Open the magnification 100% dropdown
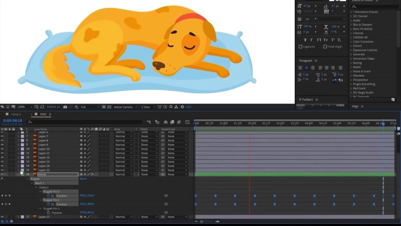Image resolution: width=401 pixels, height=226 pixels. tap(25, 107)
